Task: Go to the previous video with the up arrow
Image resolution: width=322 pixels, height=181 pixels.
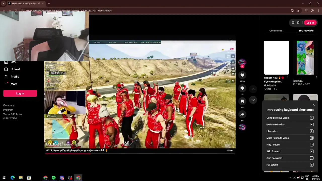Action: pyautogui.click(x=253, y=89)
